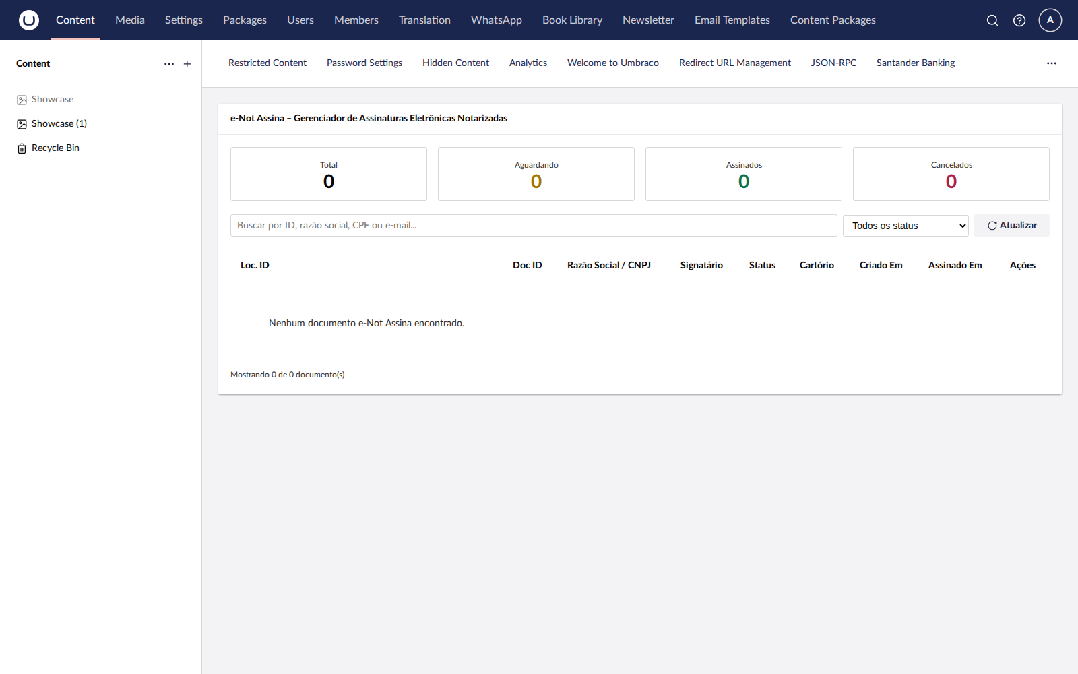This screenshot has height=674, width=1078.
Task: Click the Content sidebar heading
Action: pos(33,64)
